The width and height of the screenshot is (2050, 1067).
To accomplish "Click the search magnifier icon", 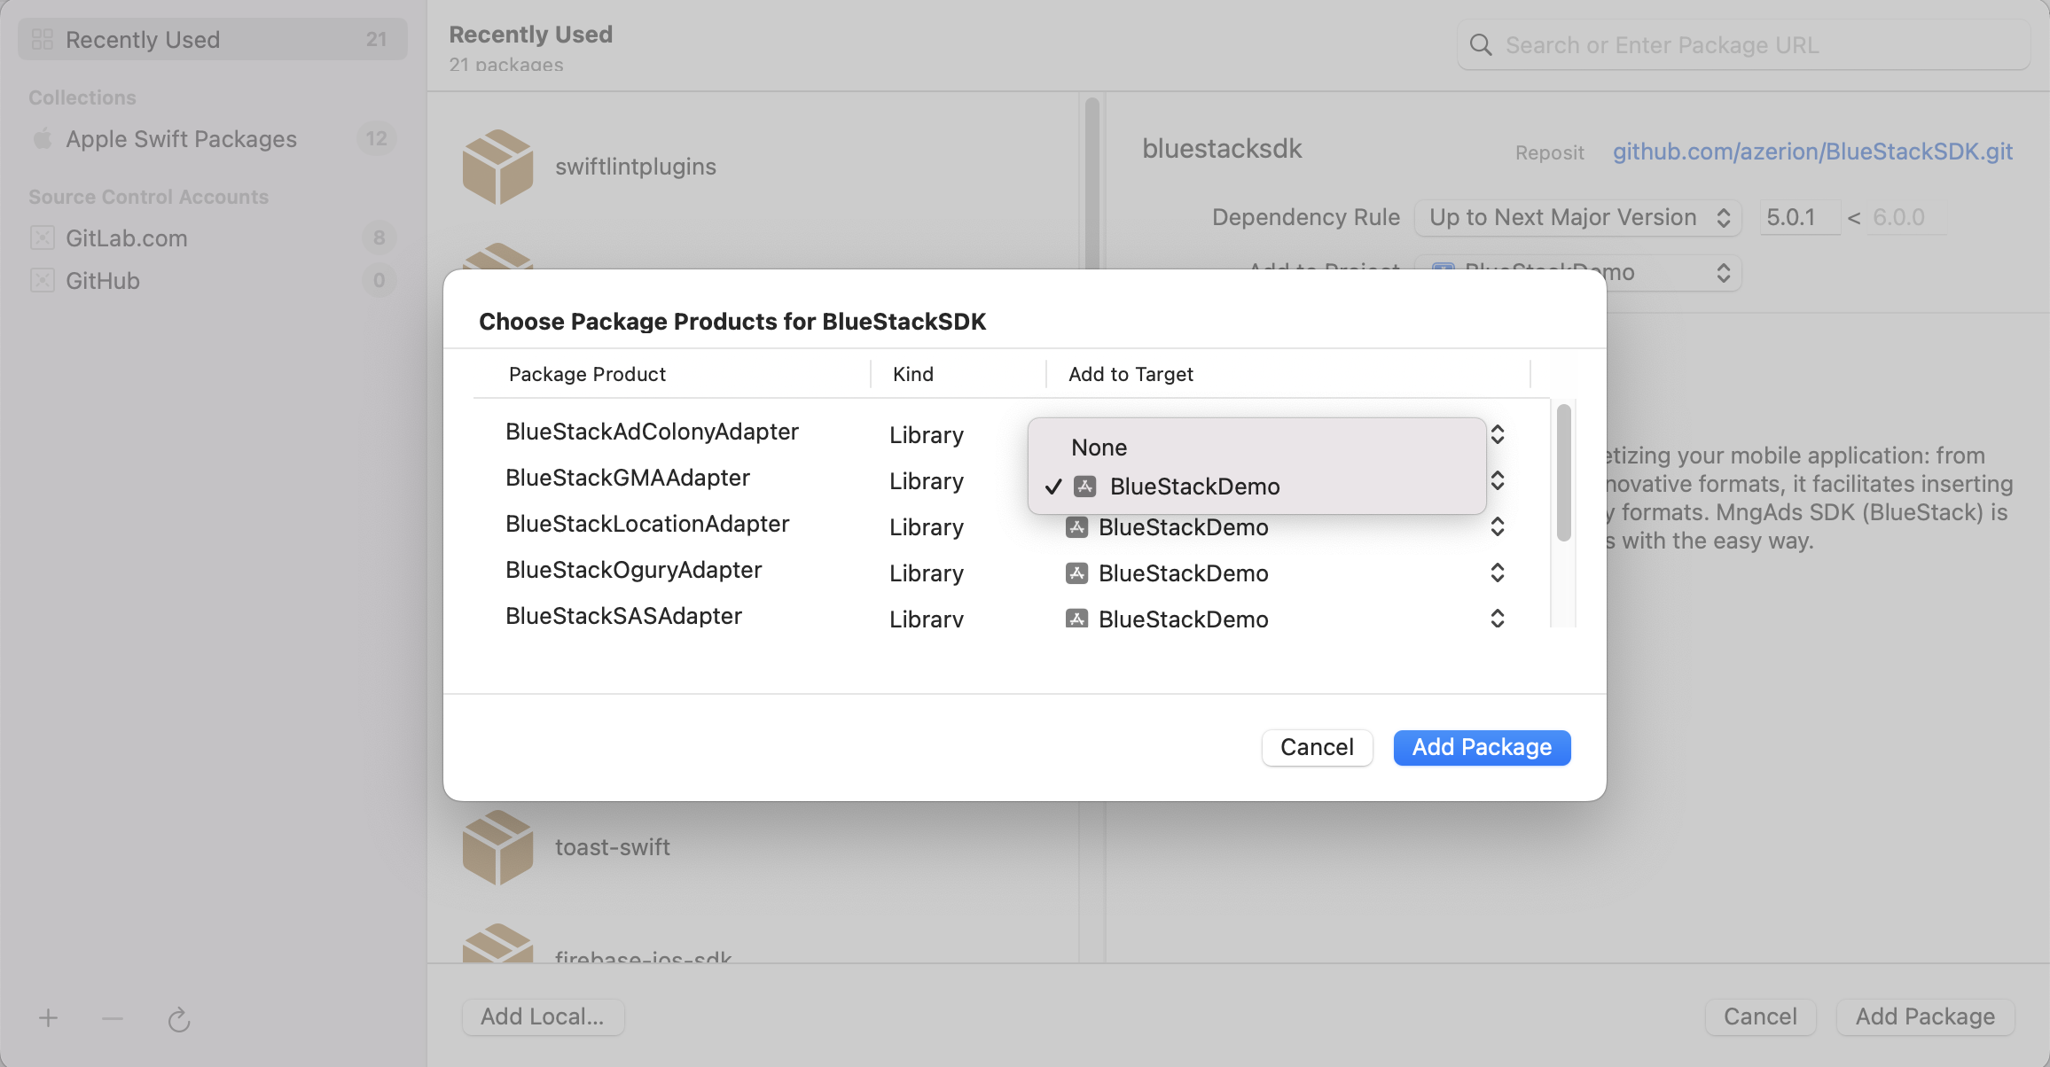I will point(1481,45).
